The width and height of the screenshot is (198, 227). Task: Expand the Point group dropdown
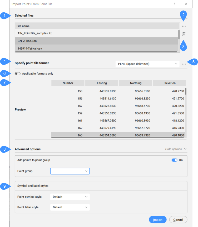click(x=70, y=171)
